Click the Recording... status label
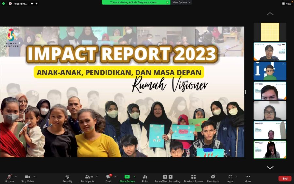This screenshot has height=184, width=294. point(20,4)
